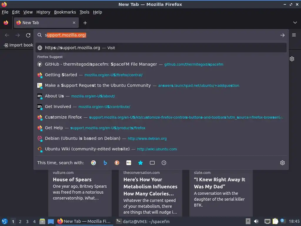Open Getting Started suggestion

[x=161, y=75]
